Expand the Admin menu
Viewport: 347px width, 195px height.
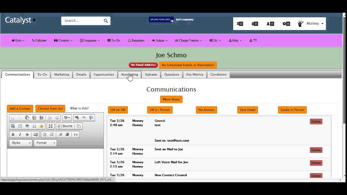(x=160, y=40)
